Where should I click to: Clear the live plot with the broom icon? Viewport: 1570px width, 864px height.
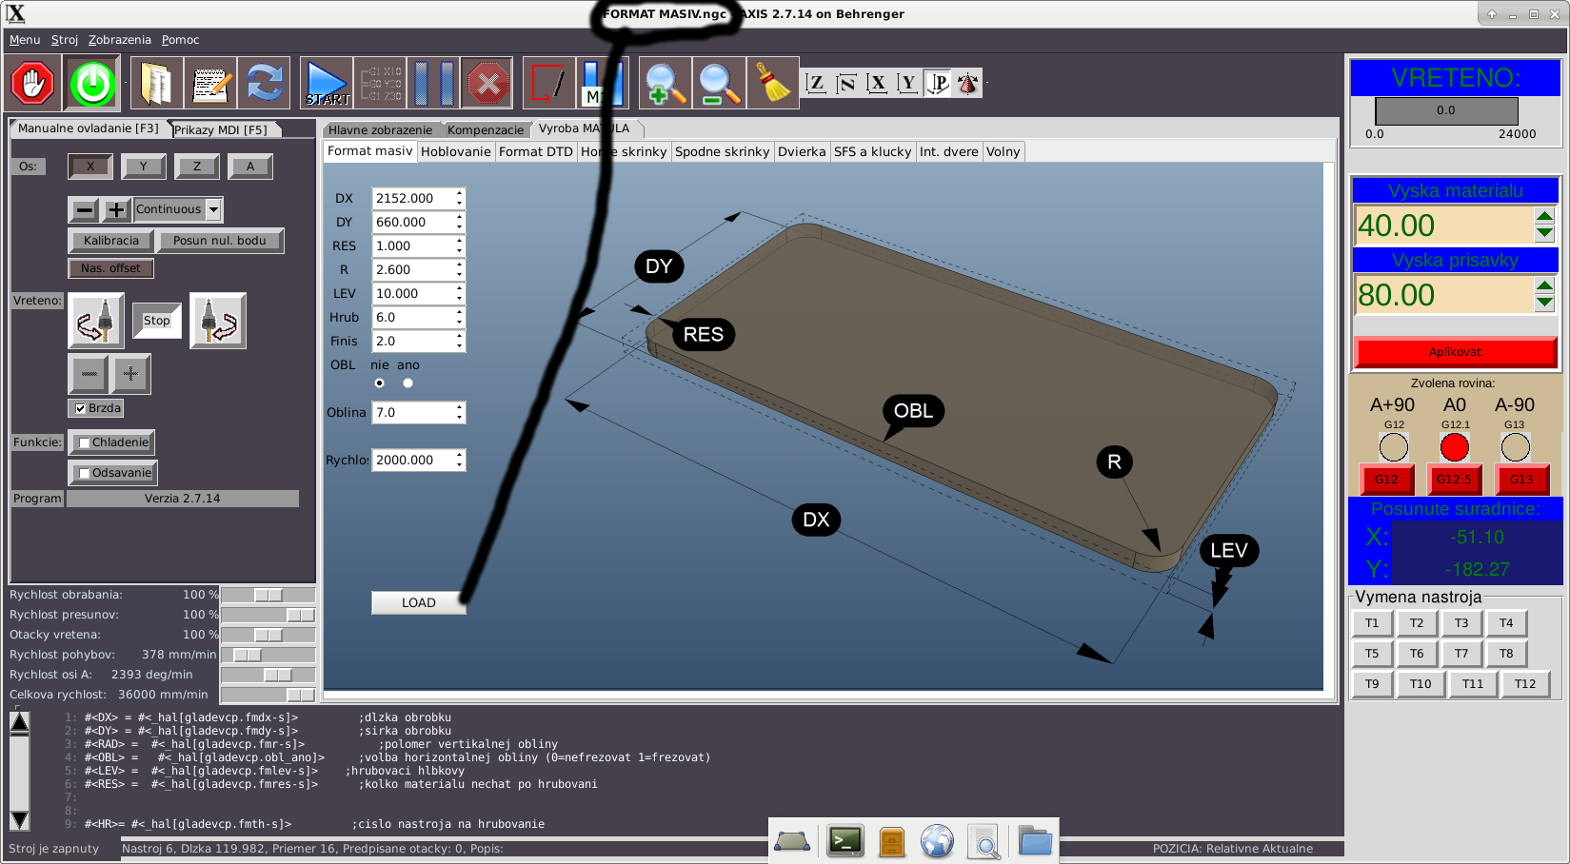coord(773,84)
